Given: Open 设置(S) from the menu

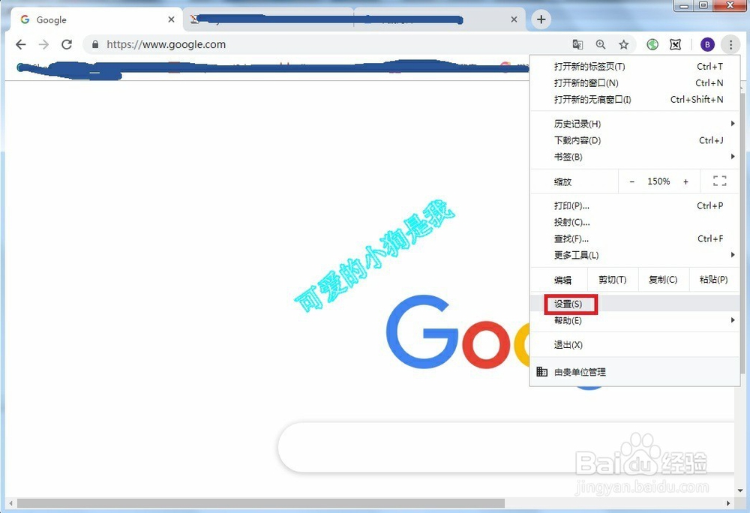Looking at the screenshot, I should point(634,304).
